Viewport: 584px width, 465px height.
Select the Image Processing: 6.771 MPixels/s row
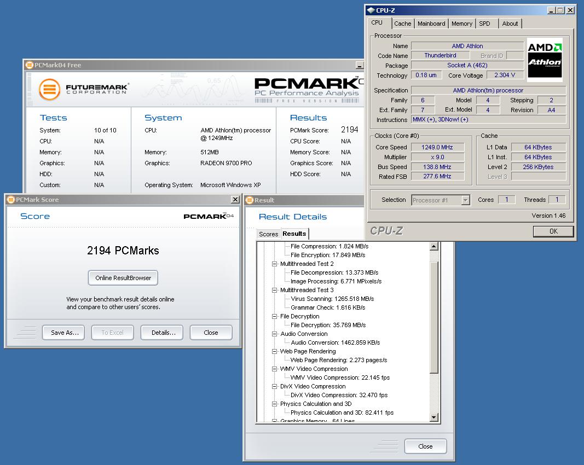click(x=336, y=281)
